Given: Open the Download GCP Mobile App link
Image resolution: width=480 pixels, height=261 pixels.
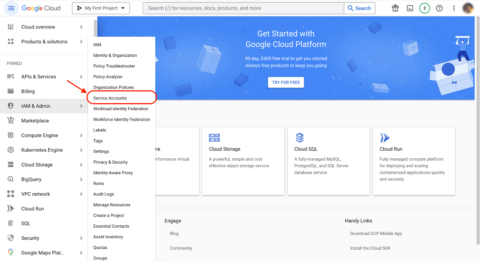Looking at the screenshot, I should (x=376, y=233).
